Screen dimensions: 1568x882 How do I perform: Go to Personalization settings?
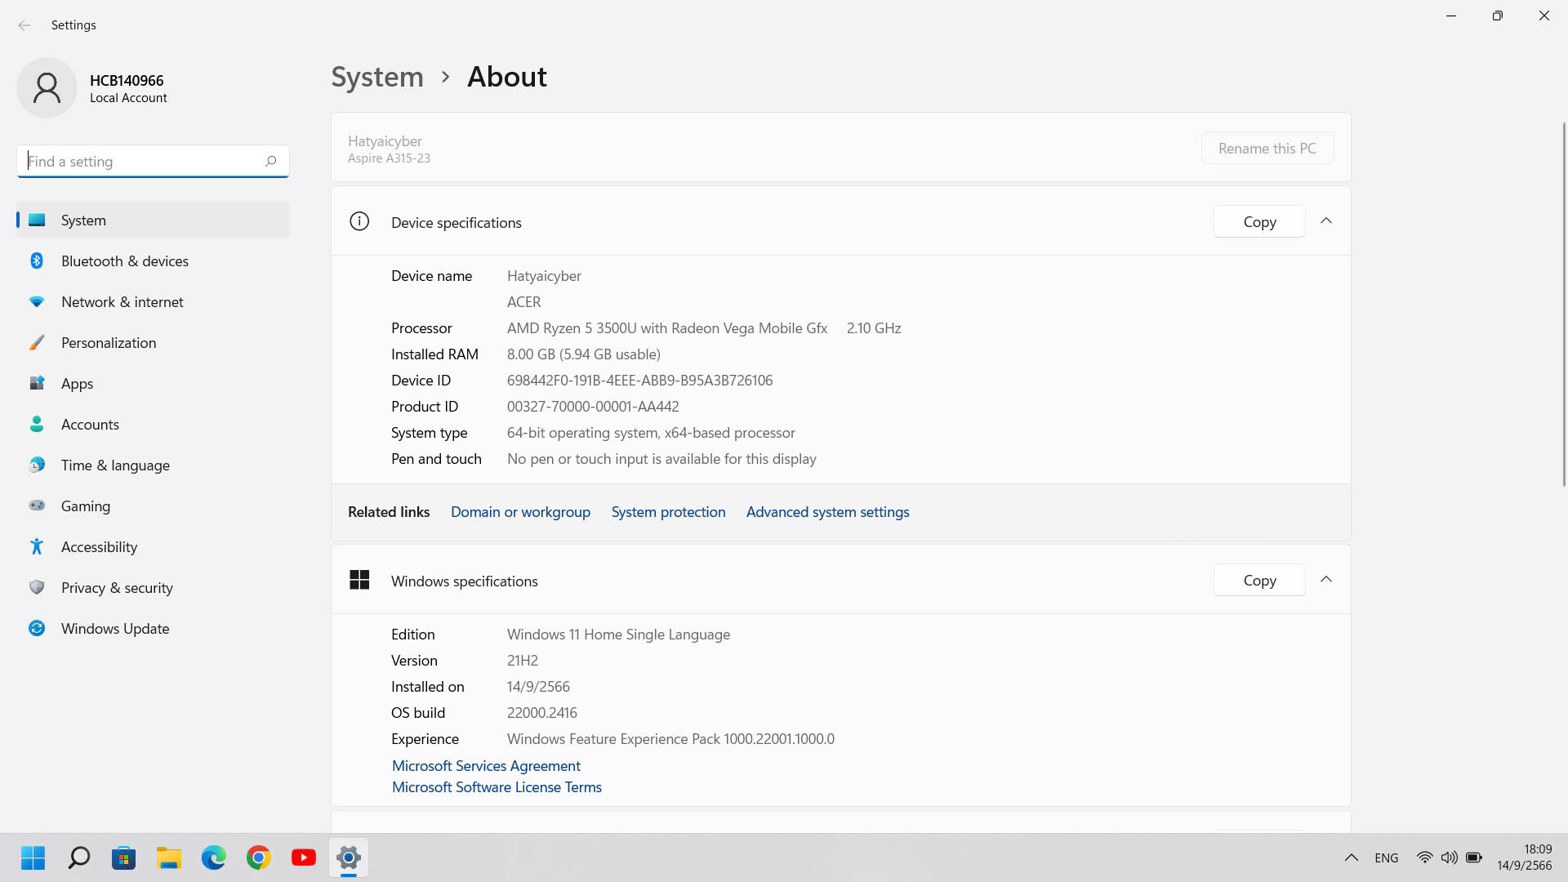(x=153, y=342)
